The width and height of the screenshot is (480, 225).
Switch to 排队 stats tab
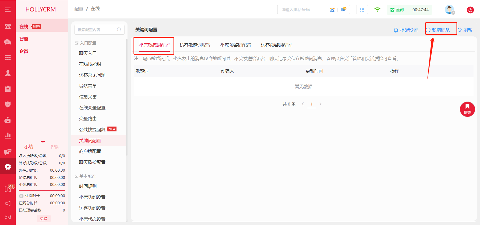click(55, 147)
